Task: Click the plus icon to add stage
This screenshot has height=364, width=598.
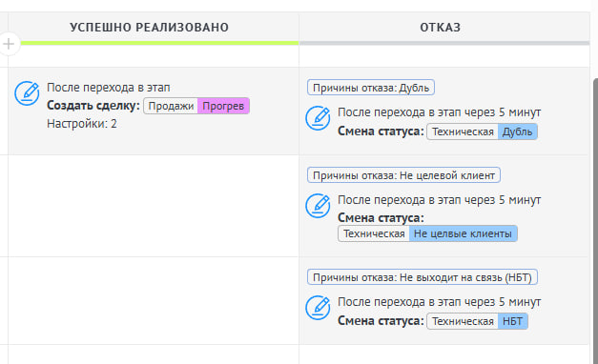Action: (x=8, y=44)
